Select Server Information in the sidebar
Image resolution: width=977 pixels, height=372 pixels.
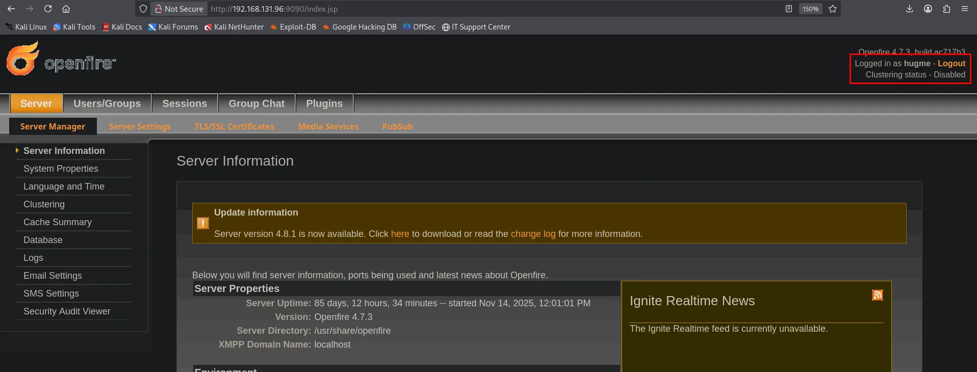coord(64,151)
